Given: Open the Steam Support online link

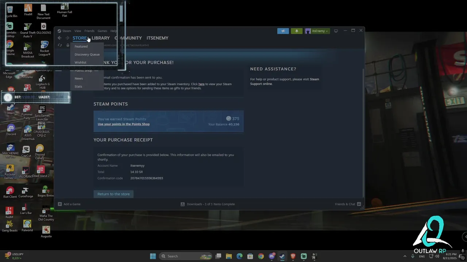Looking at the screenshot, I should pos(285,82).
